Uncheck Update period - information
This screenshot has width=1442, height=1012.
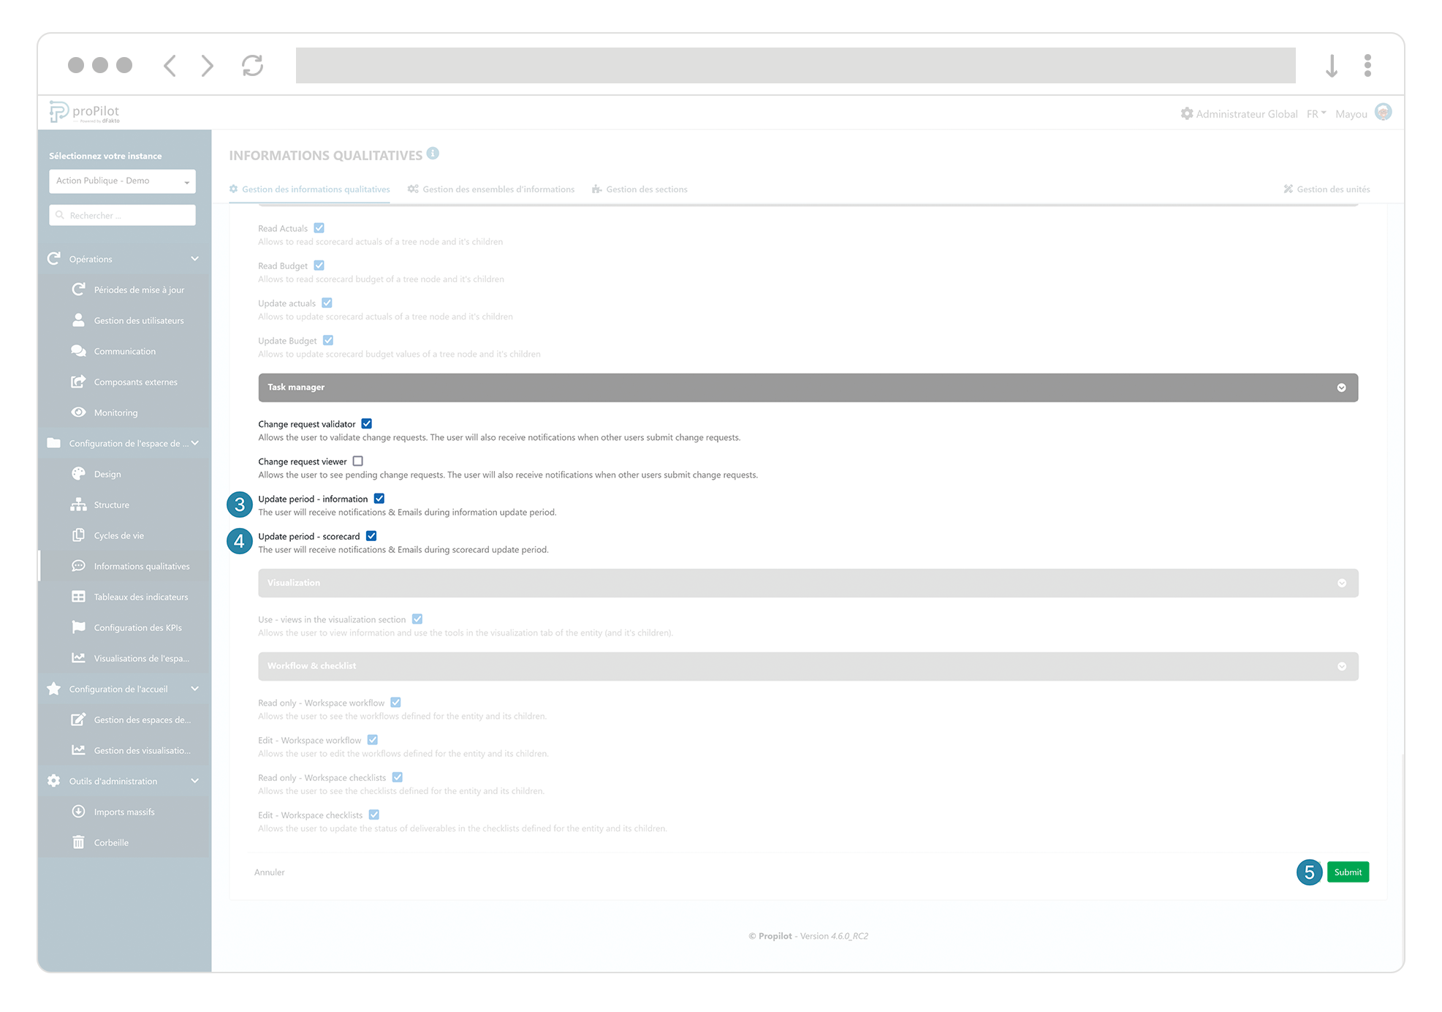(379, 498)
